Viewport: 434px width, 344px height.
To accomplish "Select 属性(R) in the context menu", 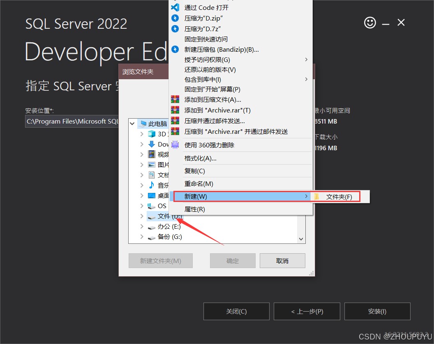I will tap(195, 209).
